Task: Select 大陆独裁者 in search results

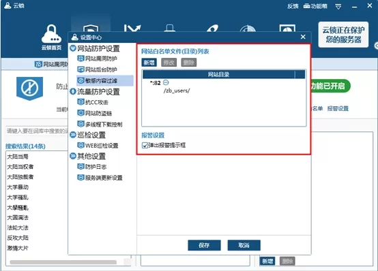Action: click(20, 177)
